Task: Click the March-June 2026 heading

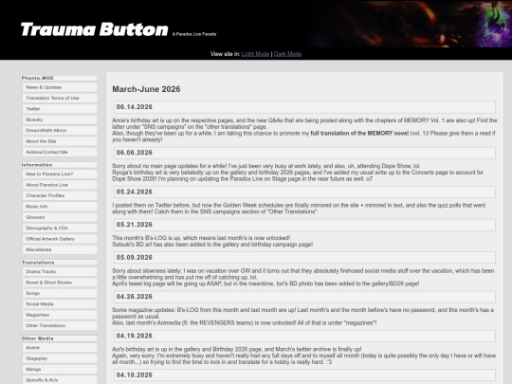Action: (146, 89)
